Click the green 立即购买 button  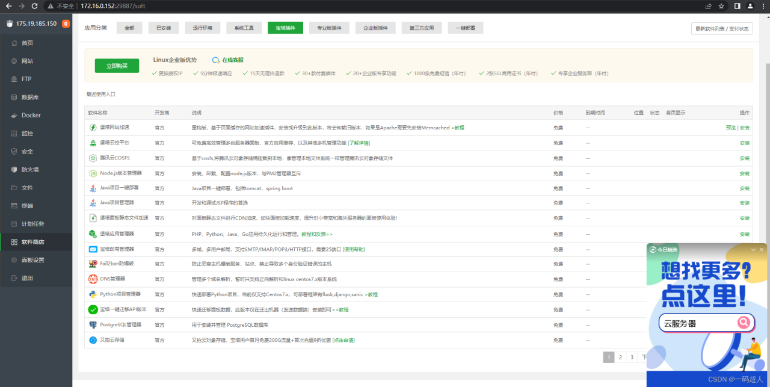coord(117,66)
